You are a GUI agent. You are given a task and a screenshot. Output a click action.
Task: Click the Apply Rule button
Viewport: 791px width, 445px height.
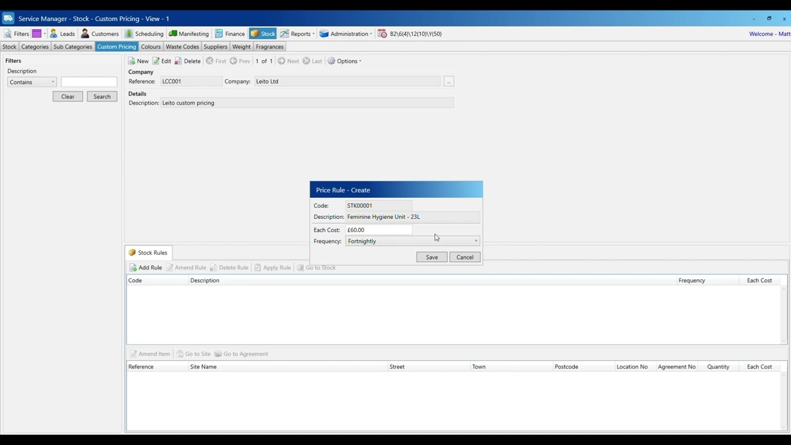coord(273,268)
